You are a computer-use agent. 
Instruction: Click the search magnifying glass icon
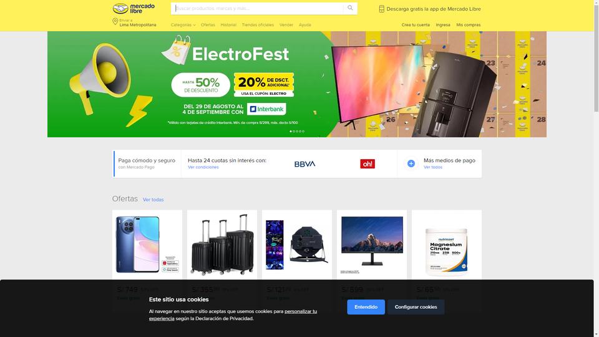(350, 8)
